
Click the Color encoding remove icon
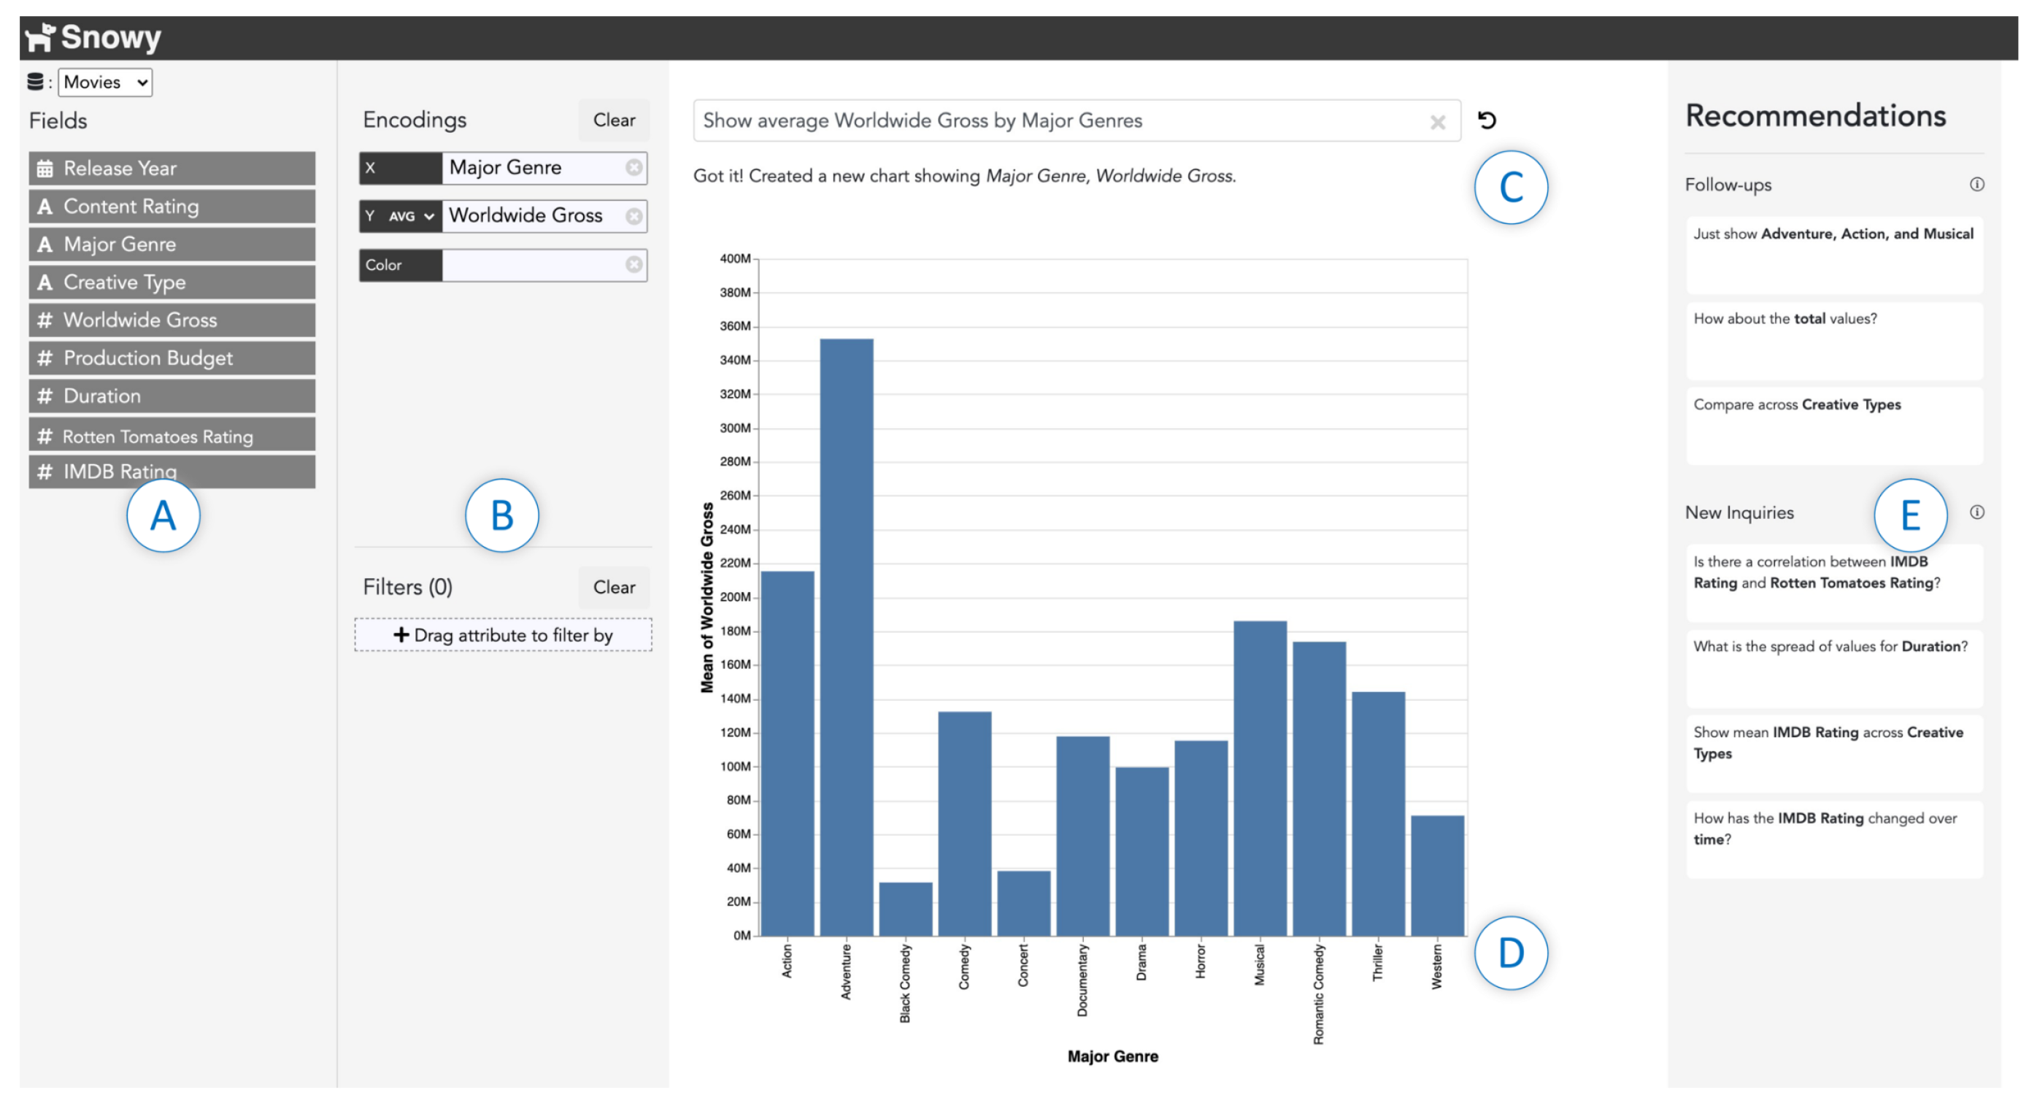tap(634, 265)
